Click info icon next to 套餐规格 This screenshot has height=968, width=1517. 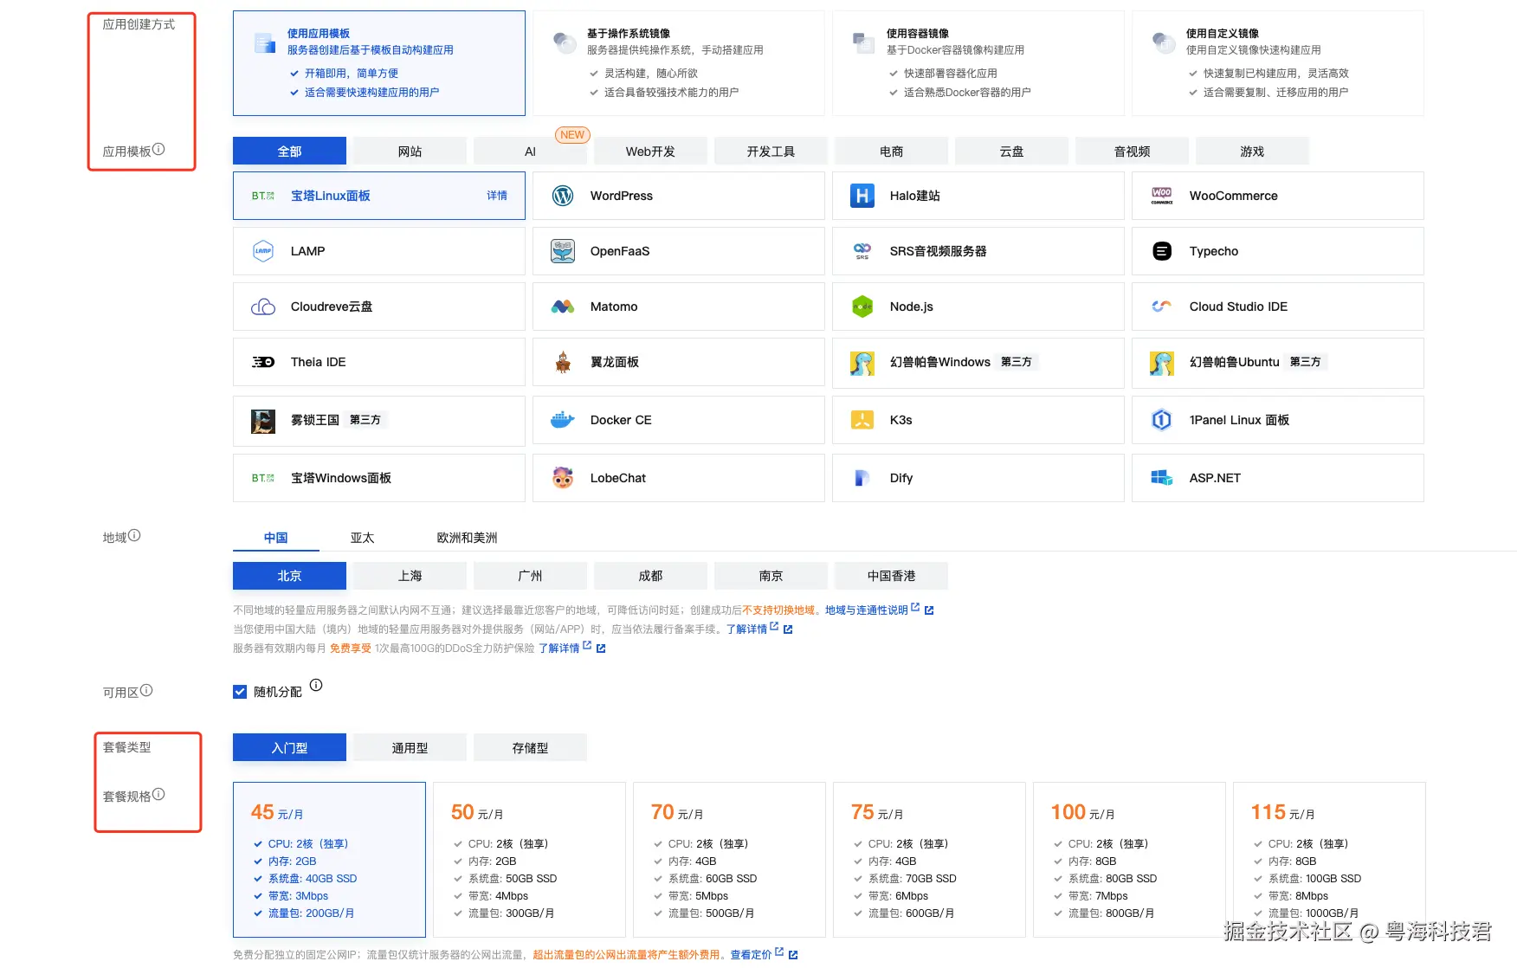click(x=158, y=794)
